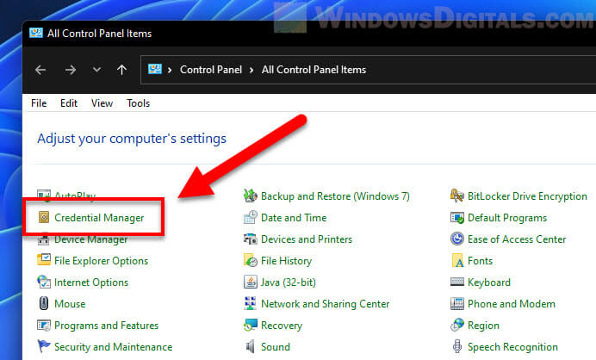Click the Backup and Restore icon
The width and height of the screenshot is (596, 360).
coord(250,196)
